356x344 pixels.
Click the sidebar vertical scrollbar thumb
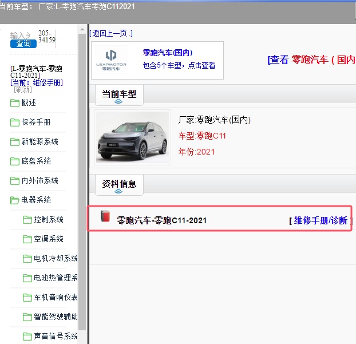(82, 182)
